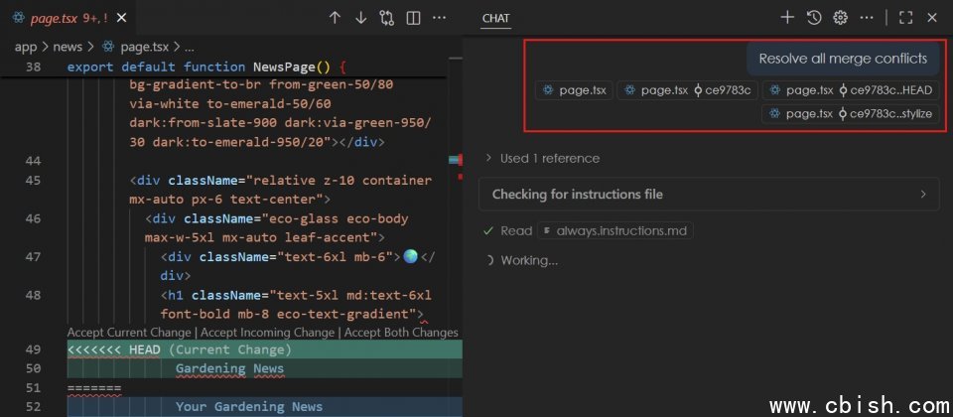Open chat settings gear
Viewport: 953px width, 417px height.
pos(840,17)
